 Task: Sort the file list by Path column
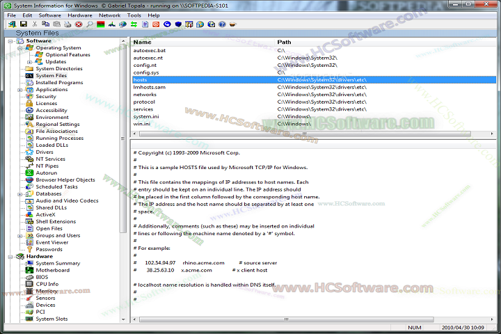click(x=385, y=42)
